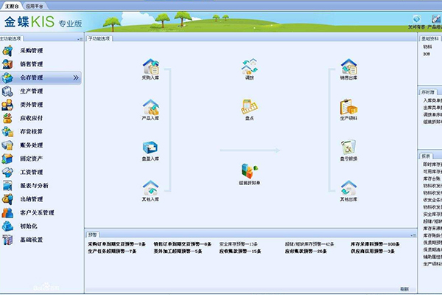The height and width of the screenshot is (295, 442).
Task: Open 库存呆滞料预警—100条 alert
Action: [375, 244]
